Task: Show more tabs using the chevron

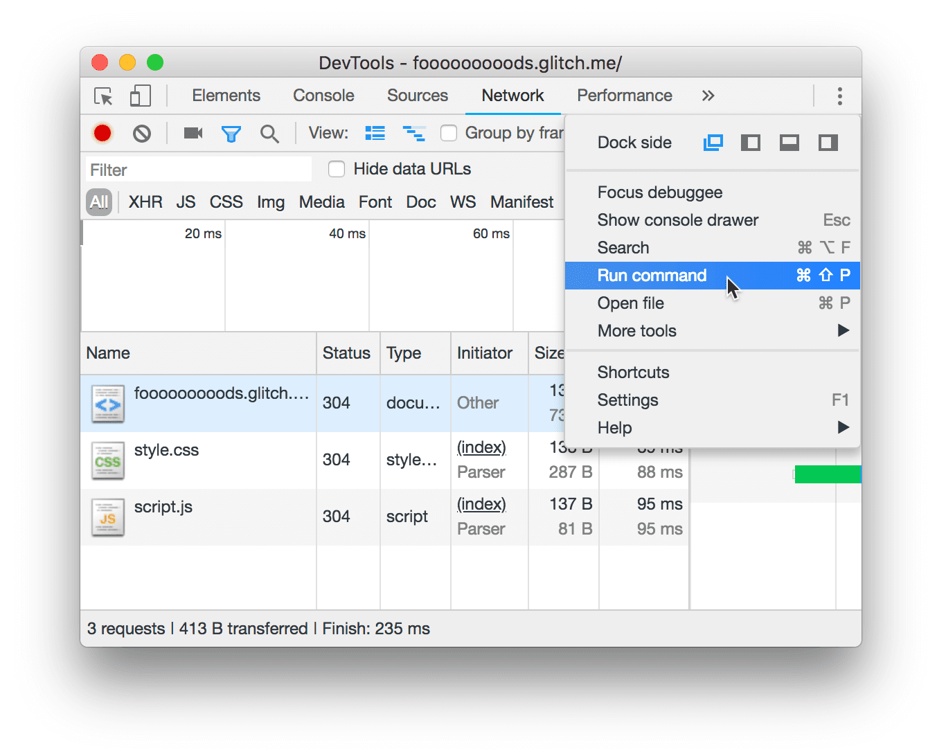Action: [708, 96]
